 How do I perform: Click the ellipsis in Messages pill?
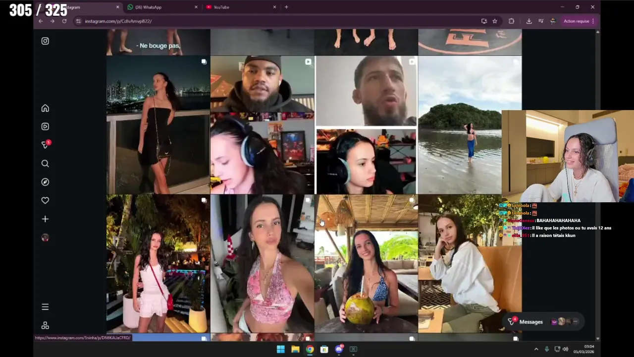pyautogui.click(x=575, y=322)
